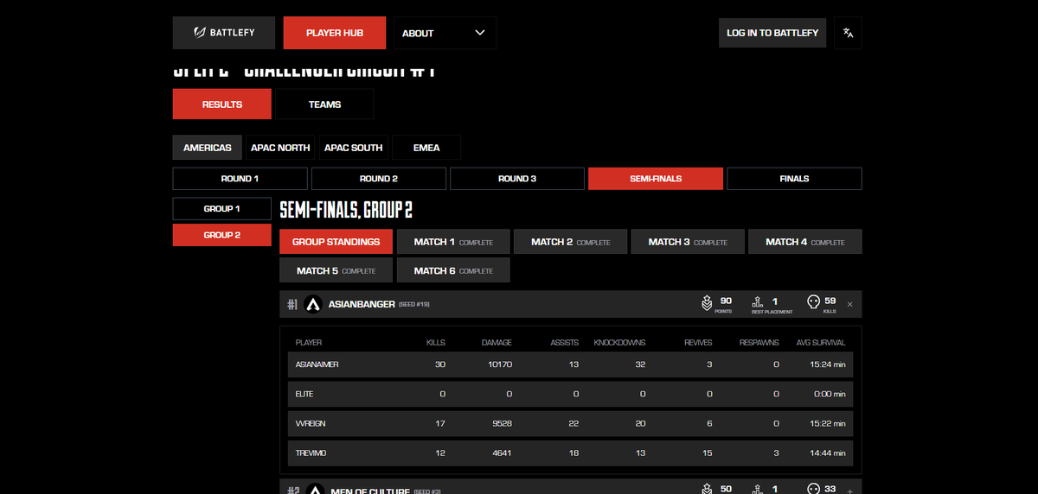This screenshot has height=494, width=1038.
Task: Select the APAC North region
Action: pos(280,148)
